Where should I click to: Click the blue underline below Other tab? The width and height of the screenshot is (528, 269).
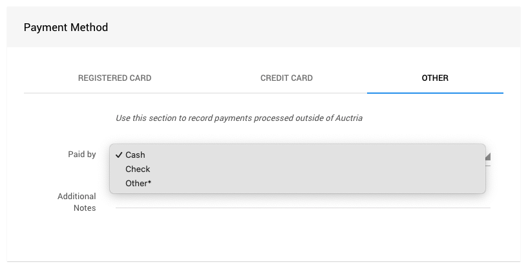tap(435, 92)
